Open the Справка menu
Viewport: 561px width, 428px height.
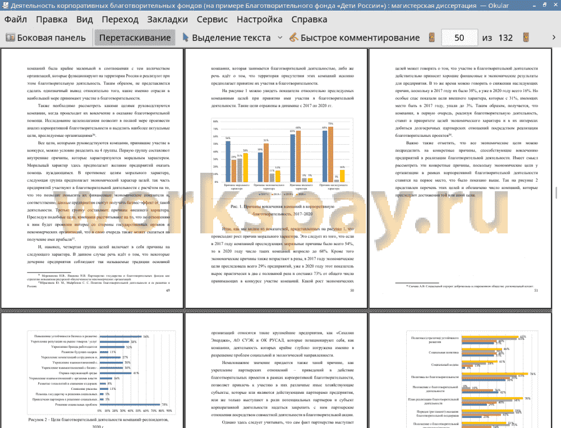point(309,19)
